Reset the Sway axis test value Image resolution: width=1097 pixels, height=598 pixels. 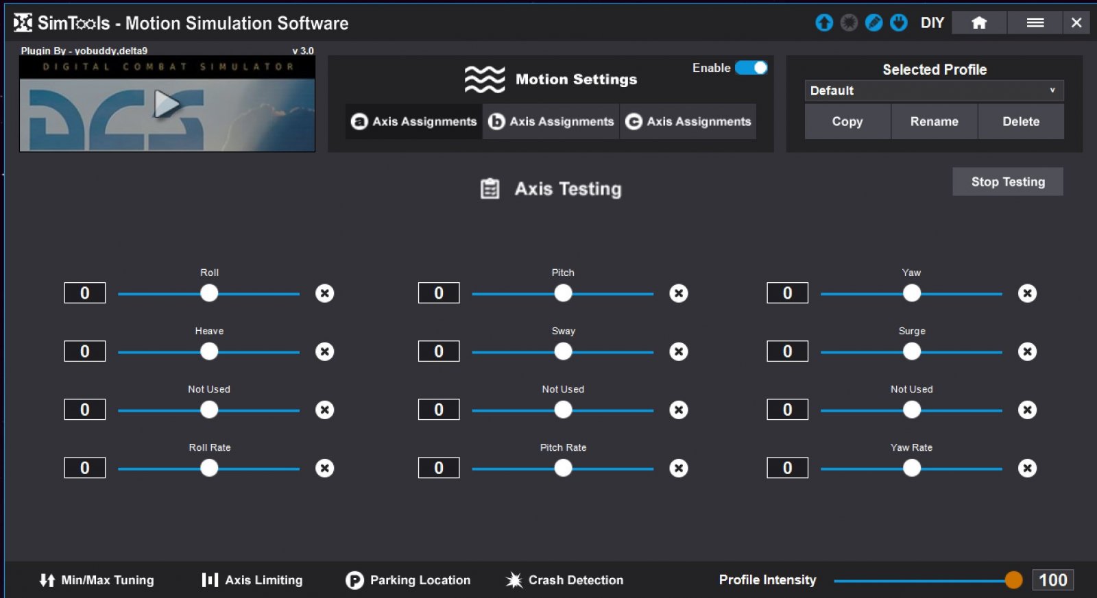pos(679,351)
